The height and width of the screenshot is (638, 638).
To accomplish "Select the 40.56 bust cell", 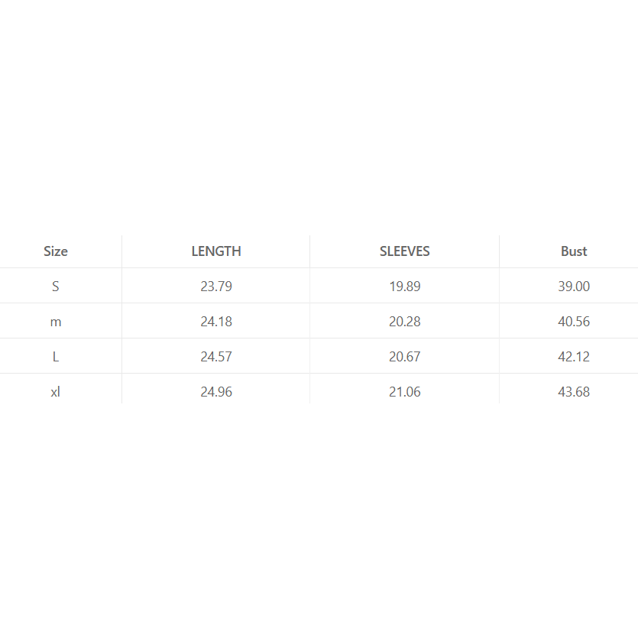I will 574,322.
